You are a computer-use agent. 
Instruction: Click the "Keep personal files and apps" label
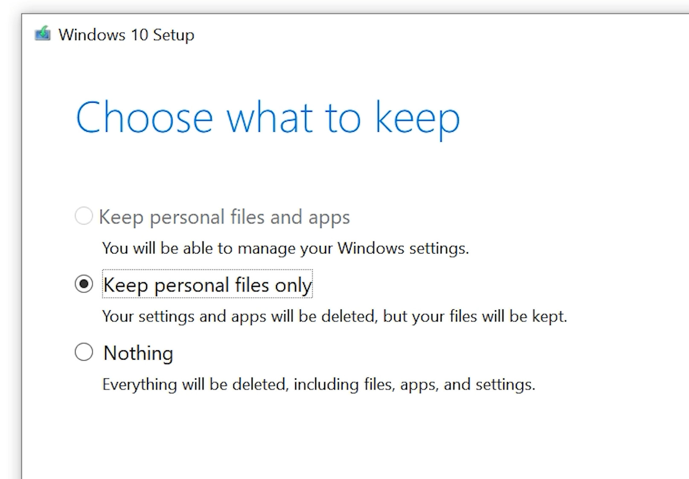click(224, 217)
